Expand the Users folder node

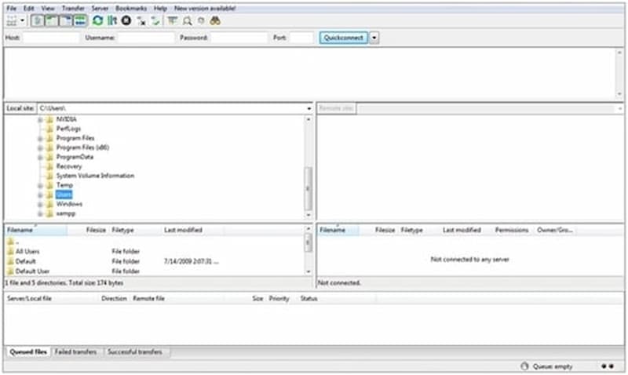coord(40,195)
